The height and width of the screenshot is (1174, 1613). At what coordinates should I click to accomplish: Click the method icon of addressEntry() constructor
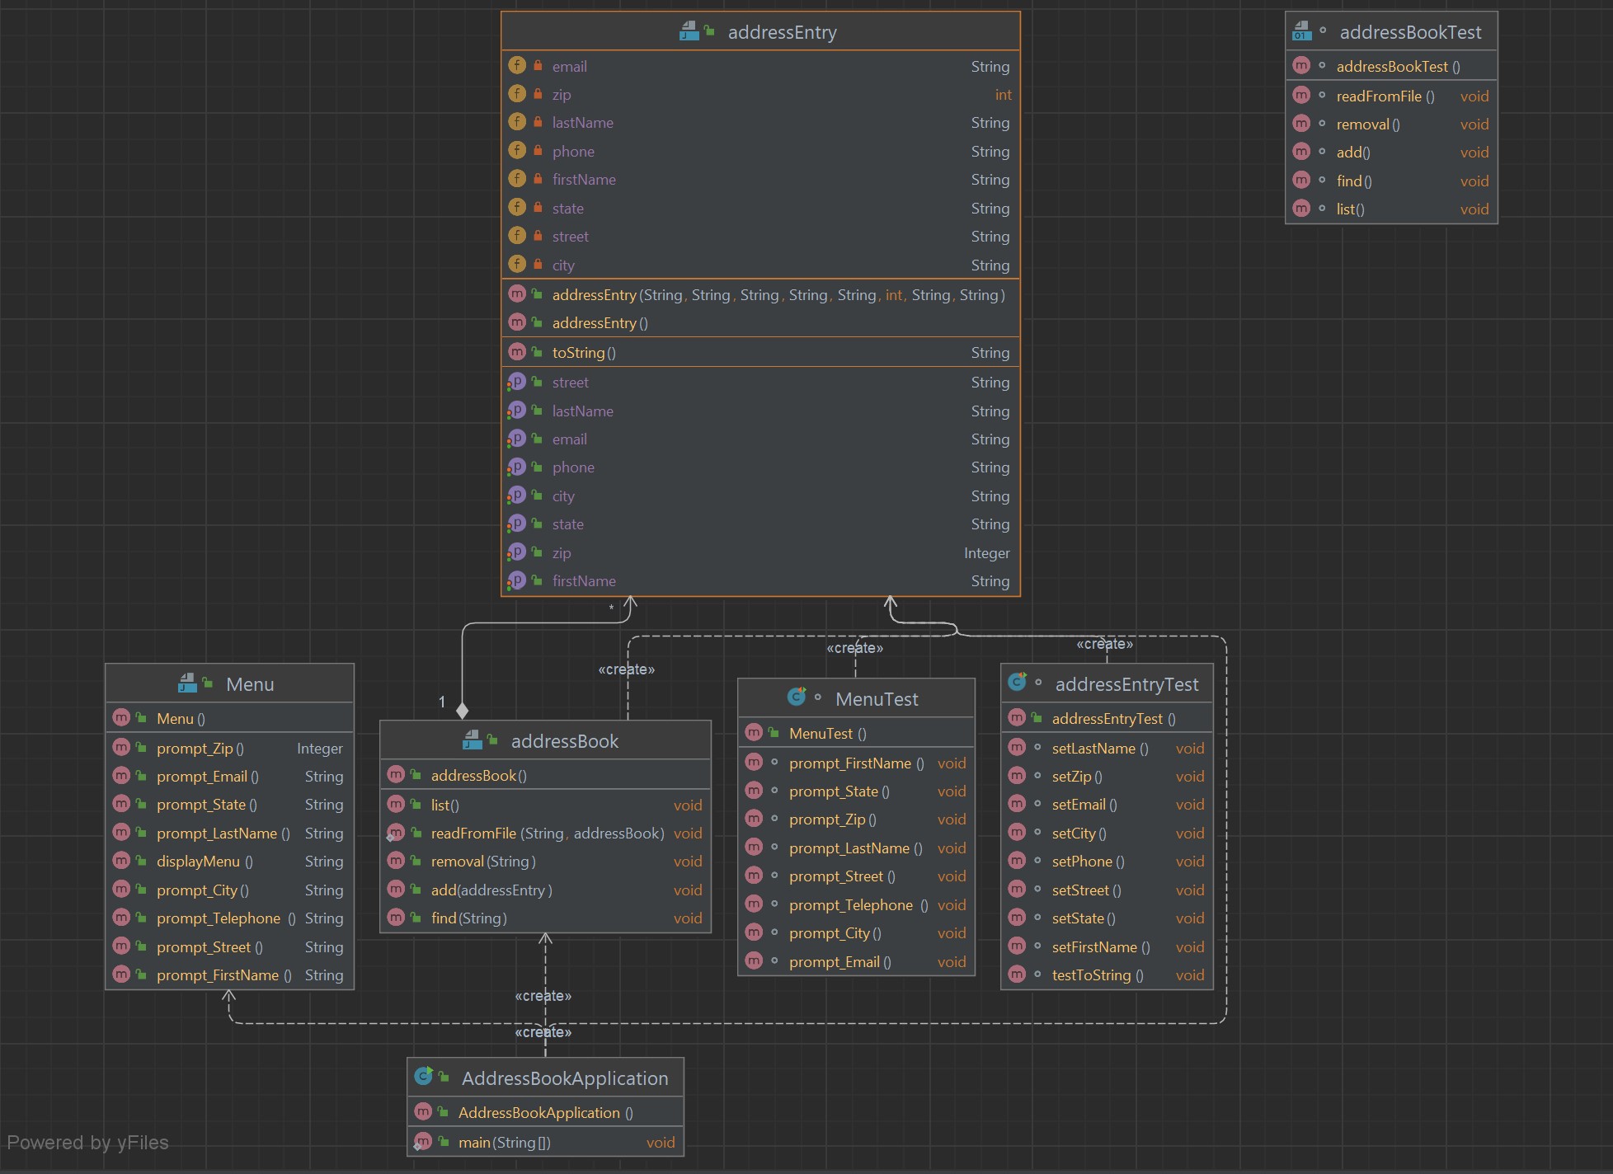(517, 322)
